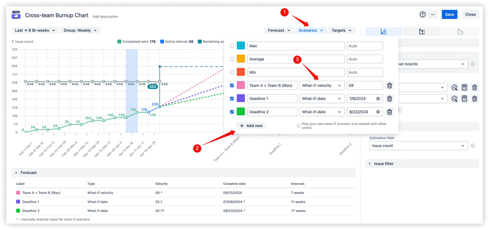
Task: Uncheck the Deadline 1 scenario checkbox
Action: pyautogui.click(x=232, y=99)
